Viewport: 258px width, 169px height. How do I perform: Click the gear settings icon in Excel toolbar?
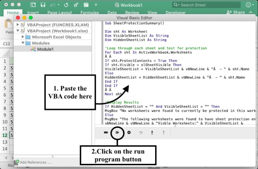[76, 5]
